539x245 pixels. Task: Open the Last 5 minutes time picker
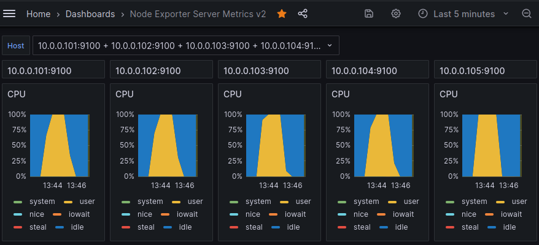tap(463, 13)
